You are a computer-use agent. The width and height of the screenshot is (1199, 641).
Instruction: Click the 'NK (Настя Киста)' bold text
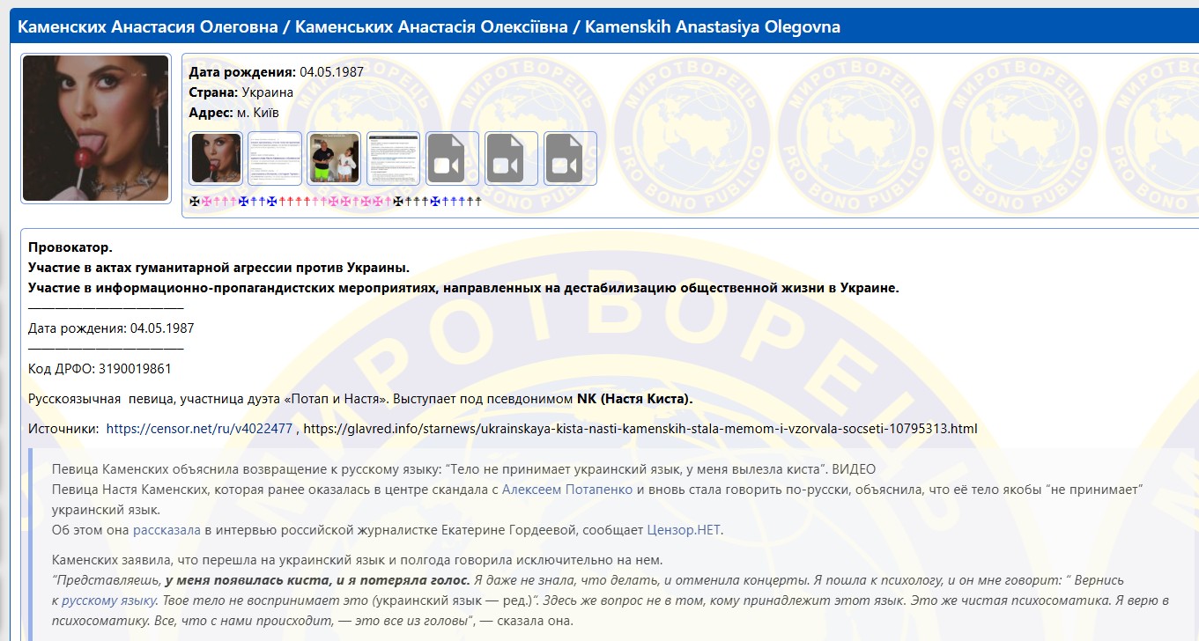(x=635, y=399)
